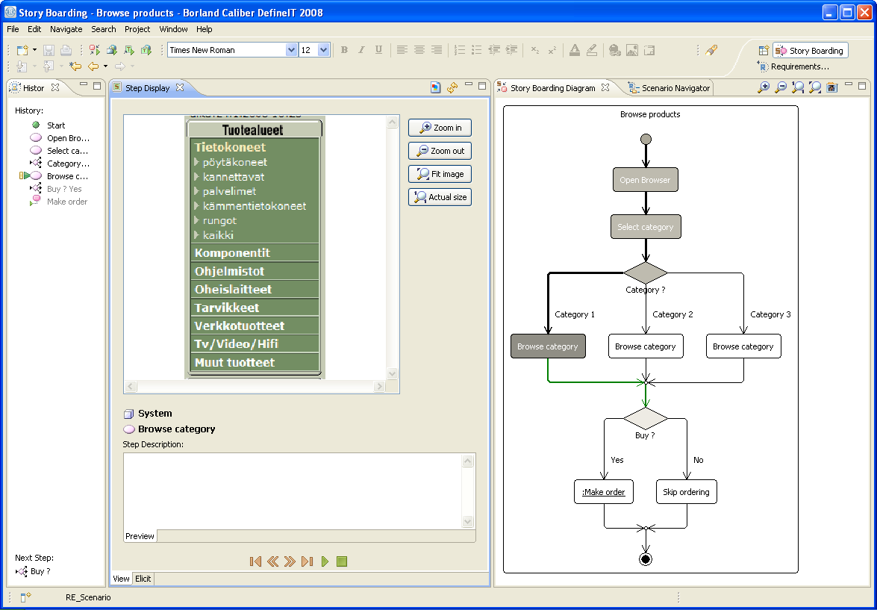
Task: Toggle Underline formatting
Action: coord(378,50)
